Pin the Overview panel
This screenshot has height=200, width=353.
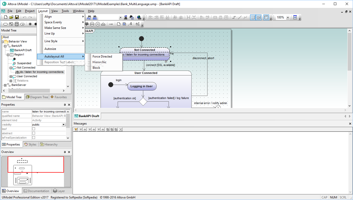coord(65,152)
